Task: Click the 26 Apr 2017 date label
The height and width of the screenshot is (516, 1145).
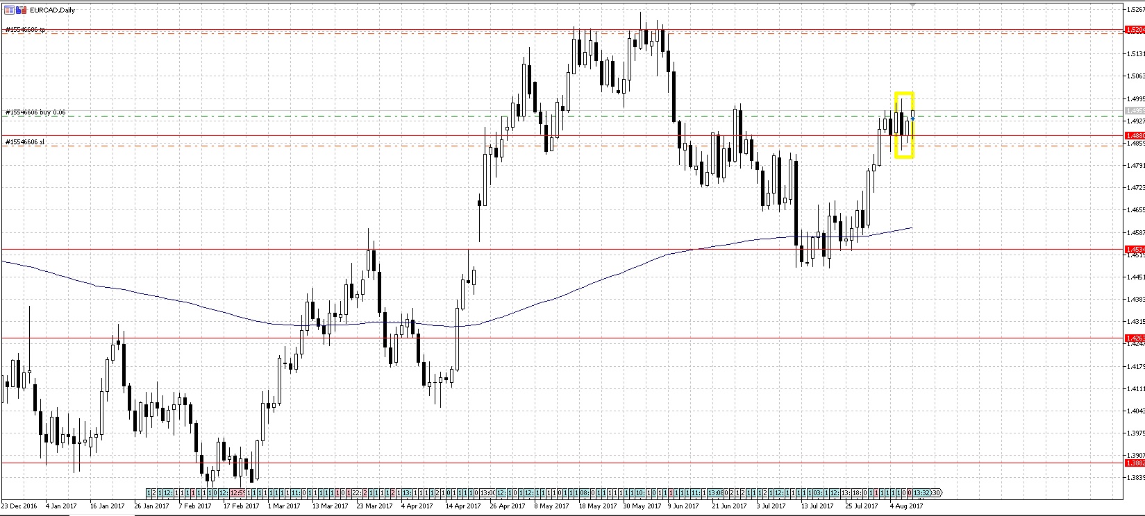Action: point(508,506)
